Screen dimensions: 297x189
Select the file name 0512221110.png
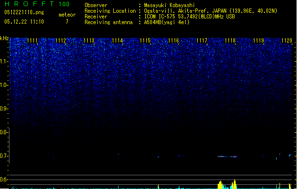click(24, 12)
